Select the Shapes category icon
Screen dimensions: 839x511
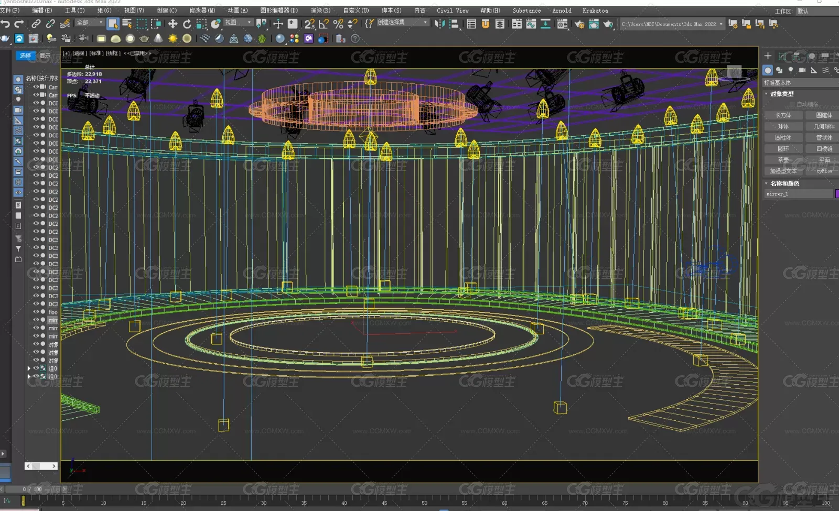pyautogui.click(x=779, y=70)
